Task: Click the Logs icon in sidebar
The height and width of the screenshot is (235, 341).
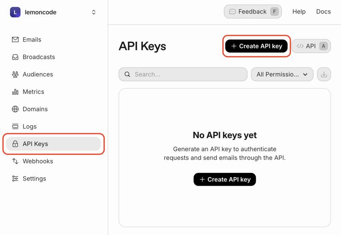Action: tap(15, 127)
